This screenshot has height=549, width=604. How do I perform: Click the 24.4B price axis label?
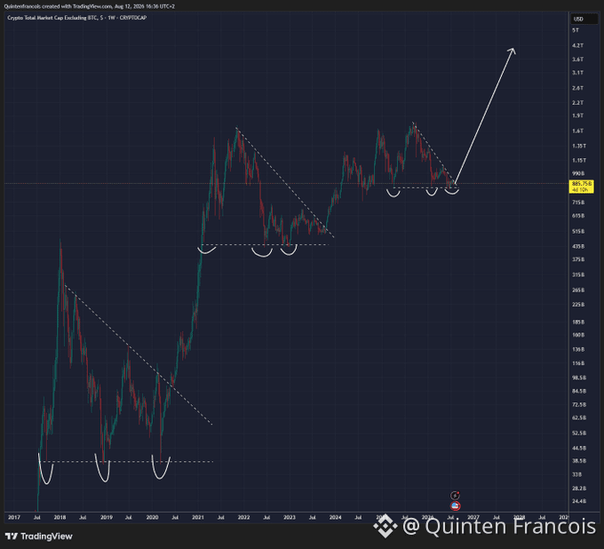coord(579,501)
